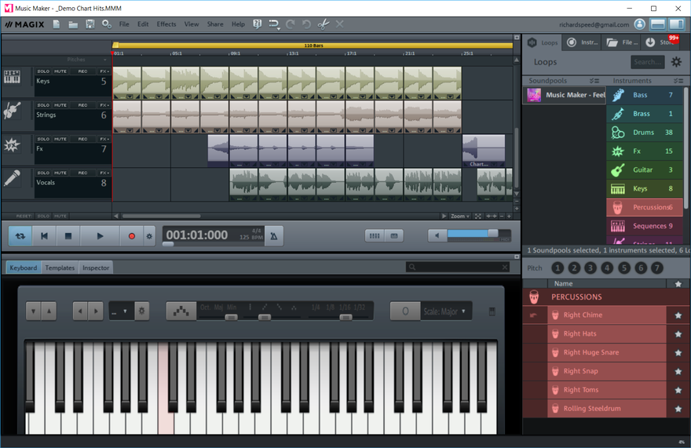Open Instruments list options icon
This screenshot has width=691, height=448.
pos(678,81)
